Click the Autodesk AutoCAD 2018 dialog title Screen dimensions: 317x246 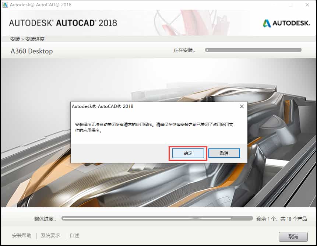(102, 106)
